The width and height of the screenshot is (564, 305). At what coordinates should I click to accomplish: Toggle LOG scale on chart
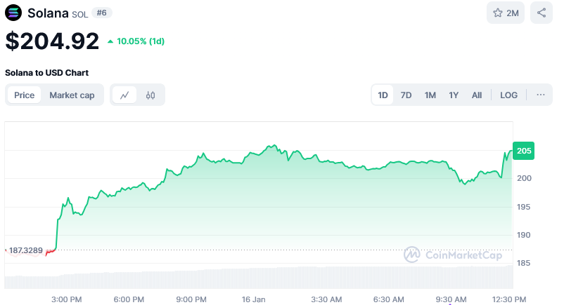[508, 95]
